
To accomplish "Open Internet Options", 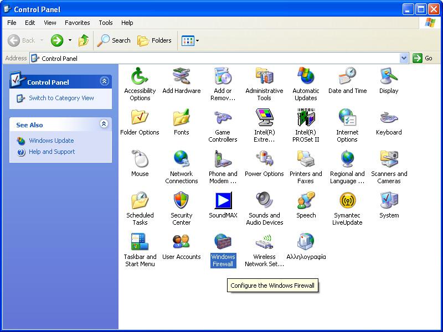I will 347,126.
